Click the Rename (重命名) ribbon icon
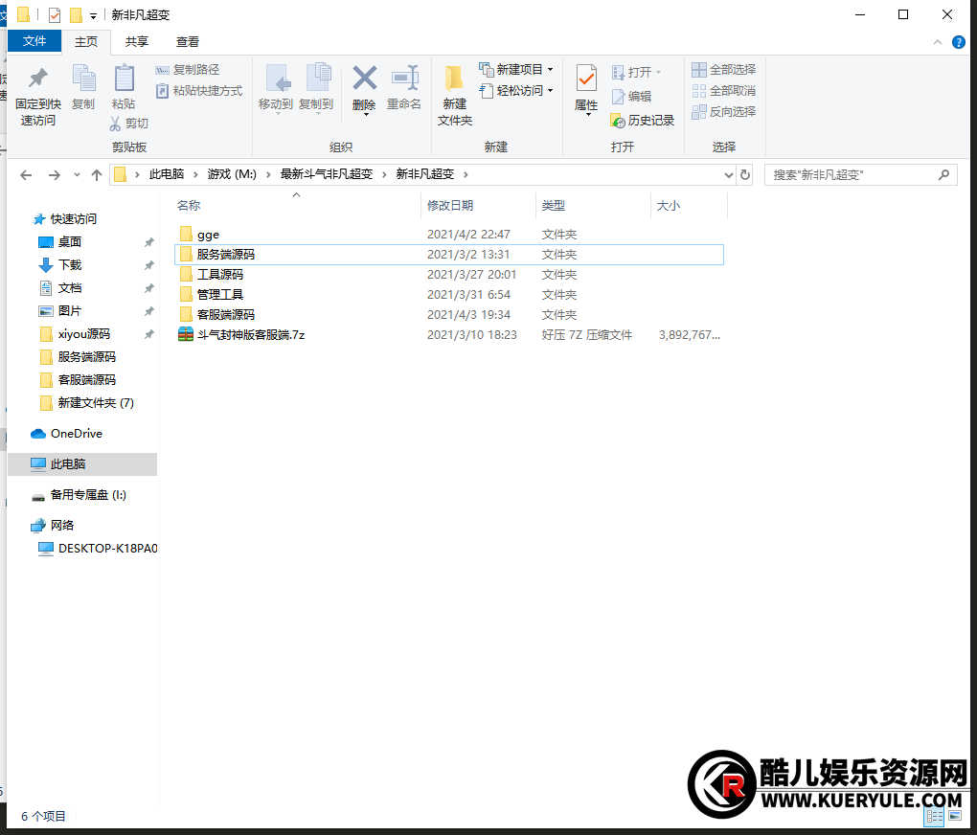The height and width of the screenshot is (835, 977). point(404,87)
